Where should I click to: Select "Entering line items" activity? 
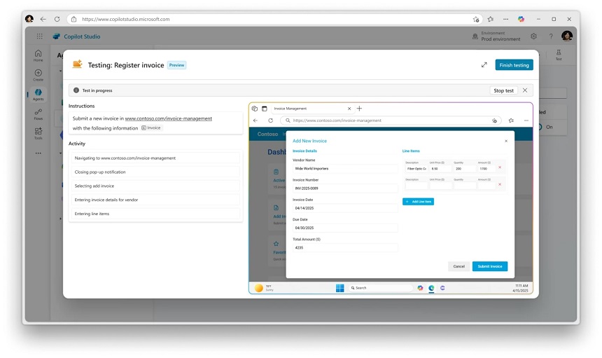pyautogui.click(x=155, y=214)
